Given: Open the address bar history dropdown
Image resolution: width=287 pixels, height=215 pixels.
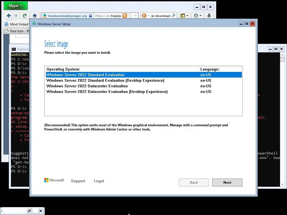Looking at the screenshot, I should [135, 16].
